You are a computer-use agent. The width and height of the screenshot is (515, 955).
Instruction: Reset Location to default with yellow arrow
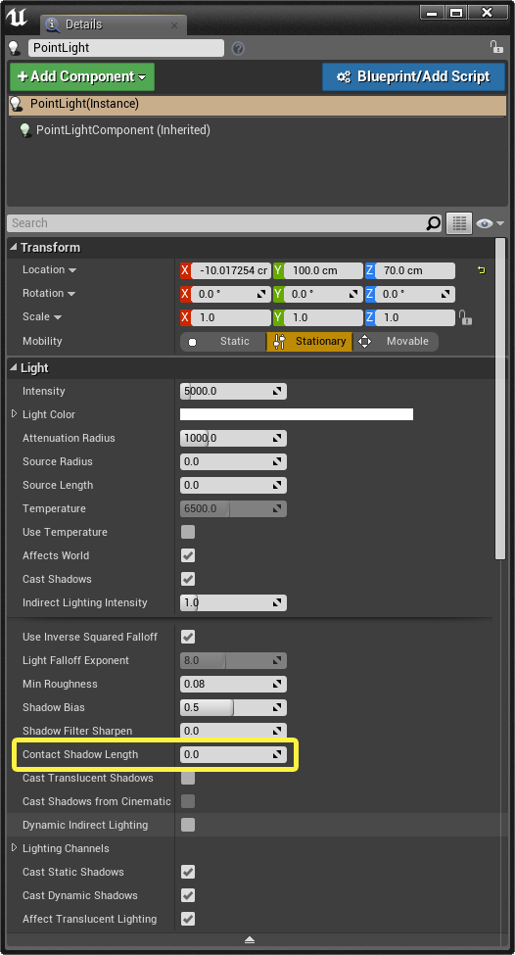pyautogui.click(x=482, y=270)
